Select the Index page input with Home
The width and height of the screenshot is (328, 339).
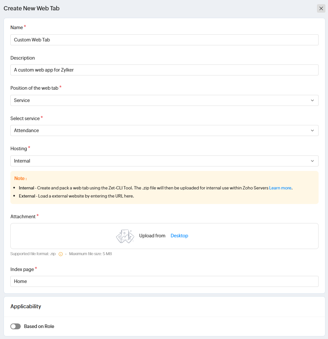pos(164,281)
